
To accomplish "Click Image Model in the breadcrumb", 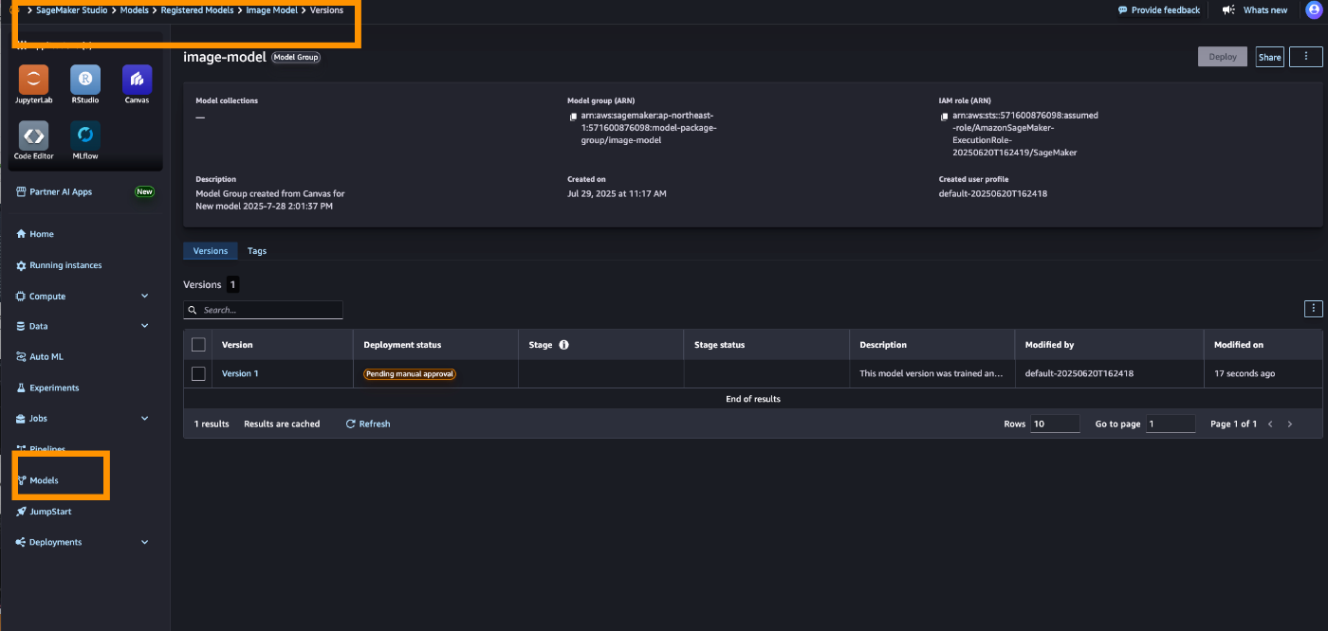I will pyautogui.click(x=272, y=9).
